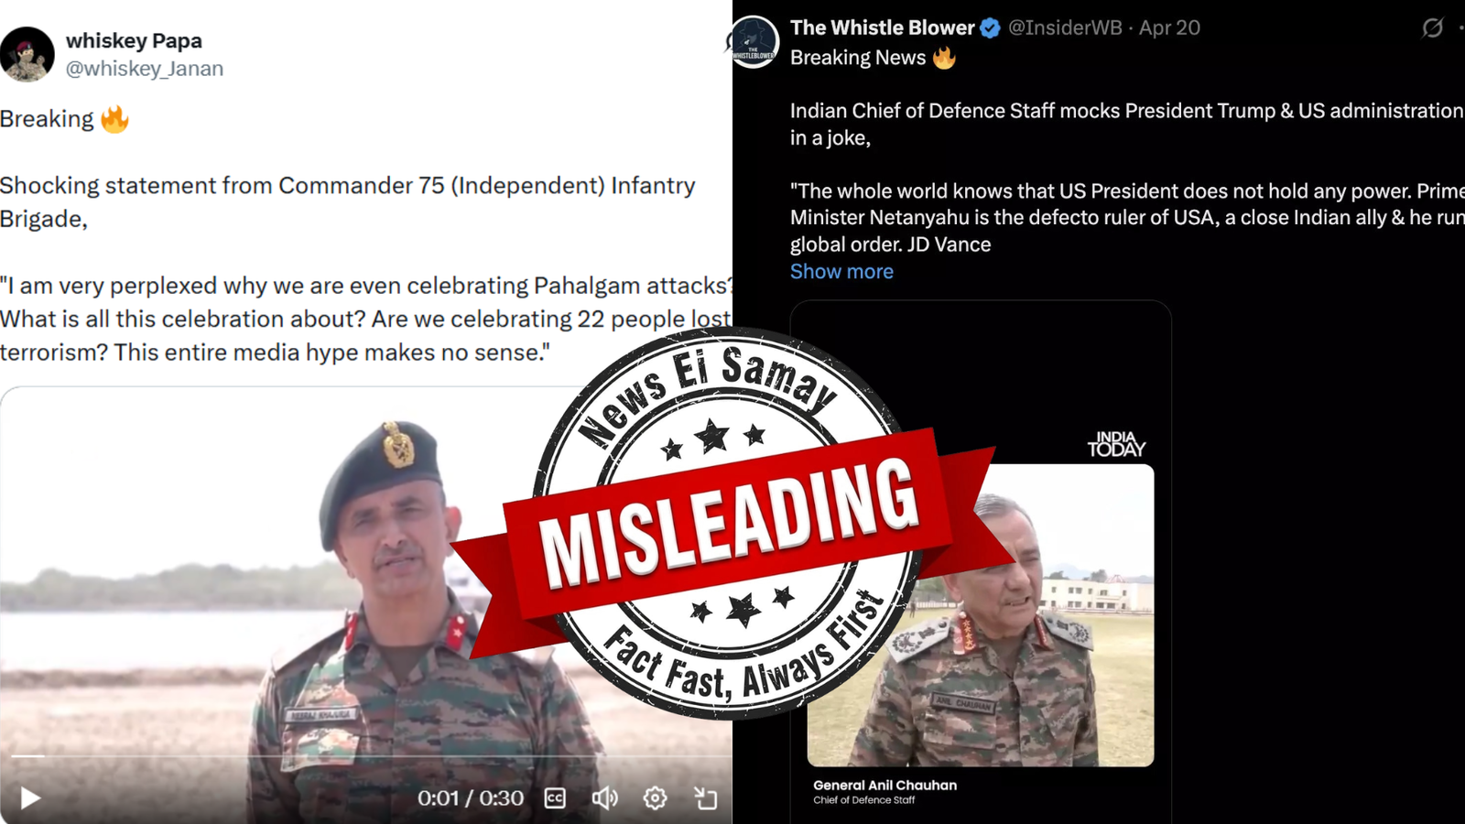Viewport: 1465px width, 824px height.
Task: Open video settings gear
Action: tap(655, 798)
